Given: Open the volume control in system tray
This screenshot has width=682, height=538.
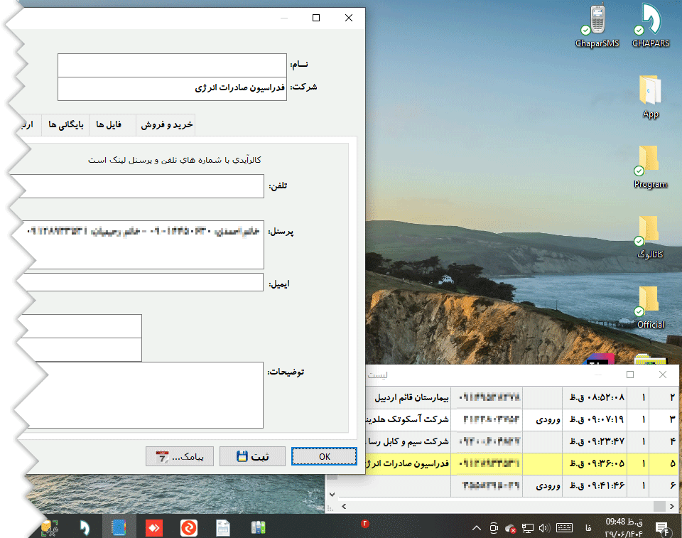Looking at the screenshot, I should click(x=545, y=527).
